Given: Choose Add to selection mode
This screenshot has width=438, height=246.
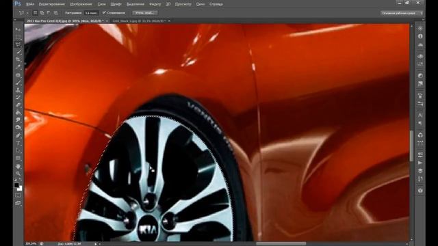Looking at the screenshot, I should point(42,13).
